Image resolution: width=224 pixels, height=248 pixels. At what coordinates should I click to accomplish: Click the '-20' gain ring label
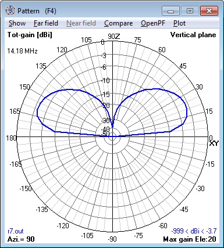click(x=105, y=106)
